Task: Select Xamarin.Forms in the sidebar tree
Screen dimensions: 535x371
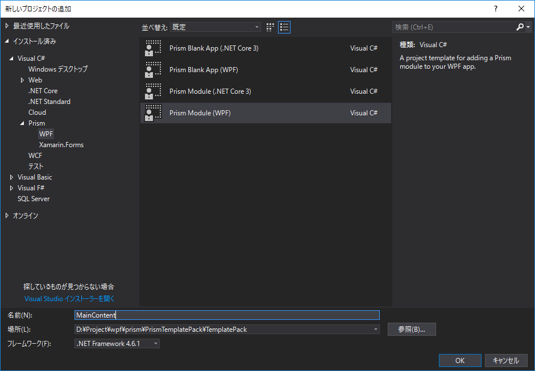Action: point(61,144)
